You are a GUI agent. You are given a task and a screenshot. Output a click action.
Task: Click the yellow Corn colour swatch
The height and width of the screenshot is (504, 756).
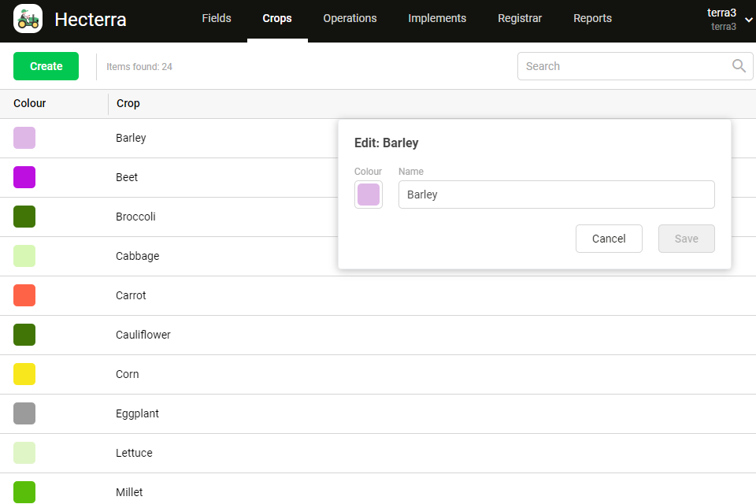pos(24,374)
